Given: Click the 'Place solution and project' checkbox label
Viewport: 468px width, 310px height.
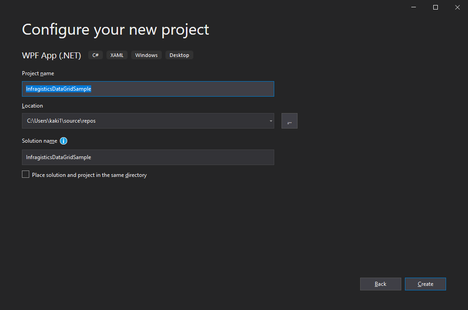Looking at the screenshot, I should (x=89, y=175).
